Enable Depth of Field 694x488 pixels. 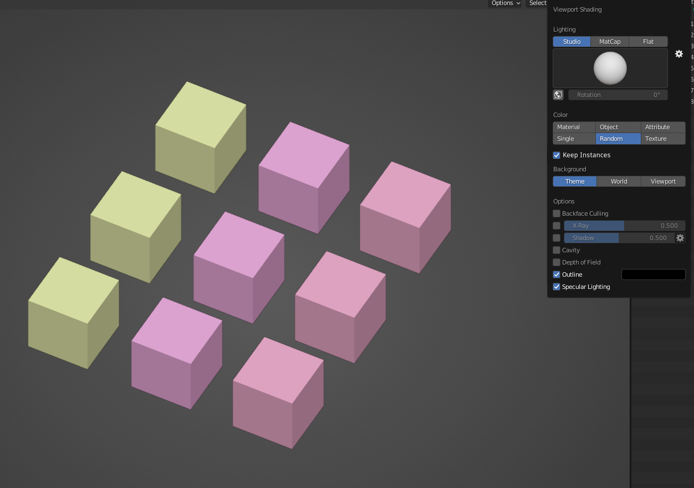(x=557, y=262)
